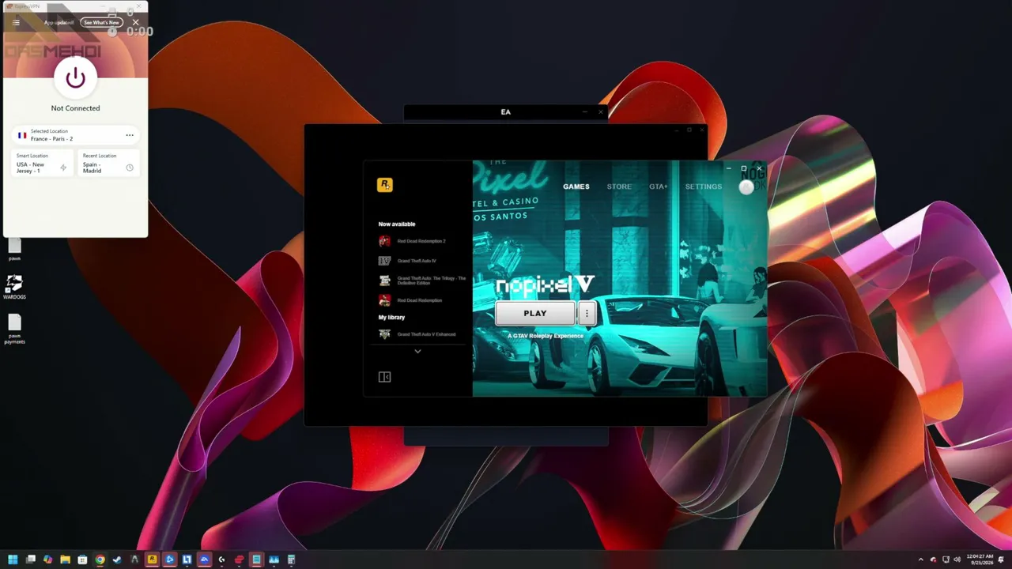Collapse the Rockstar launcher sidebar panel
Screen dimensions: 1012x569
pos(384,377)
